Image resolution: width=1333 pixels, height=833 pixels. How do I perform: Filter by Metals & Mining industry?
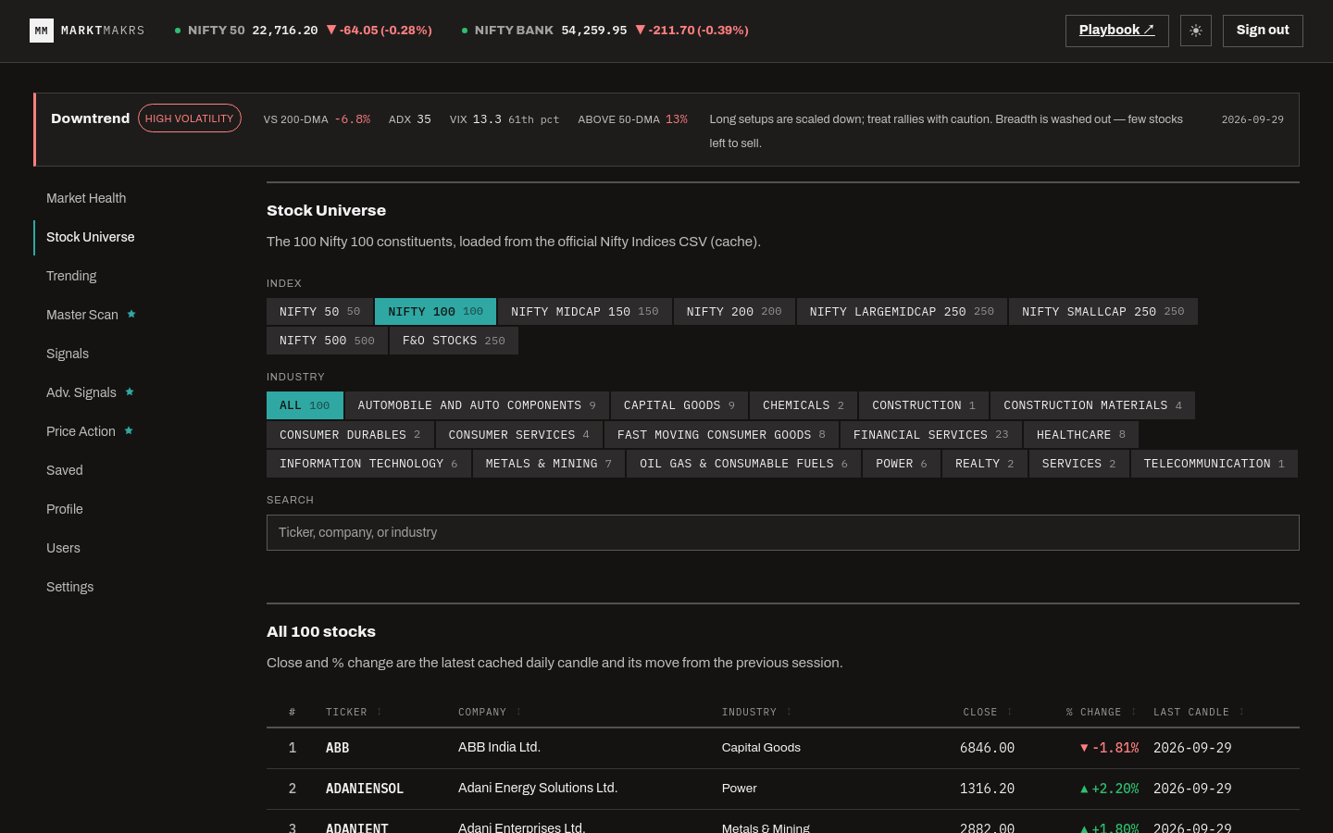(549, 464)
